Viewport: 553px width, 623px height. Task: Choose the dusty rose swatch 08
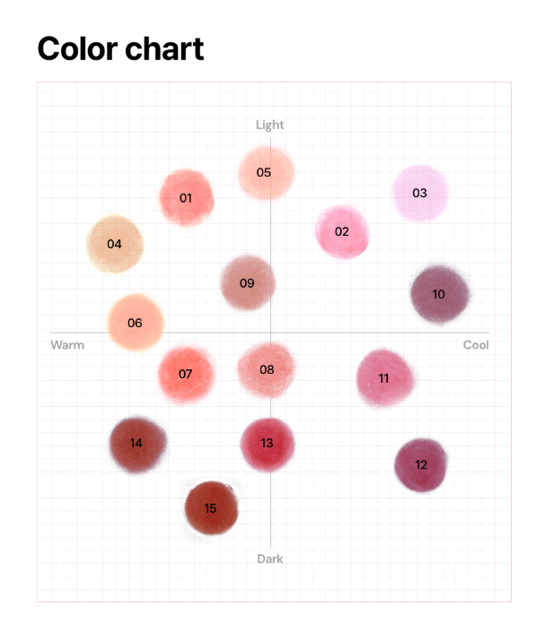(268, 369)
